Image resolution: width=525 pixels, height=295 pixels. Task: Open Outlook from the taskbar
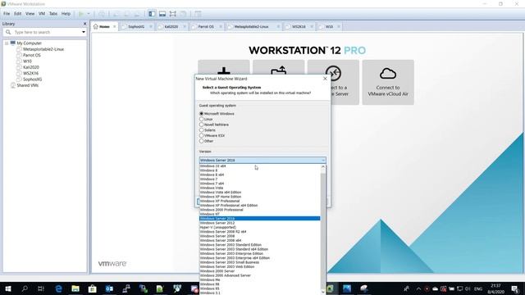coord(109,288)
